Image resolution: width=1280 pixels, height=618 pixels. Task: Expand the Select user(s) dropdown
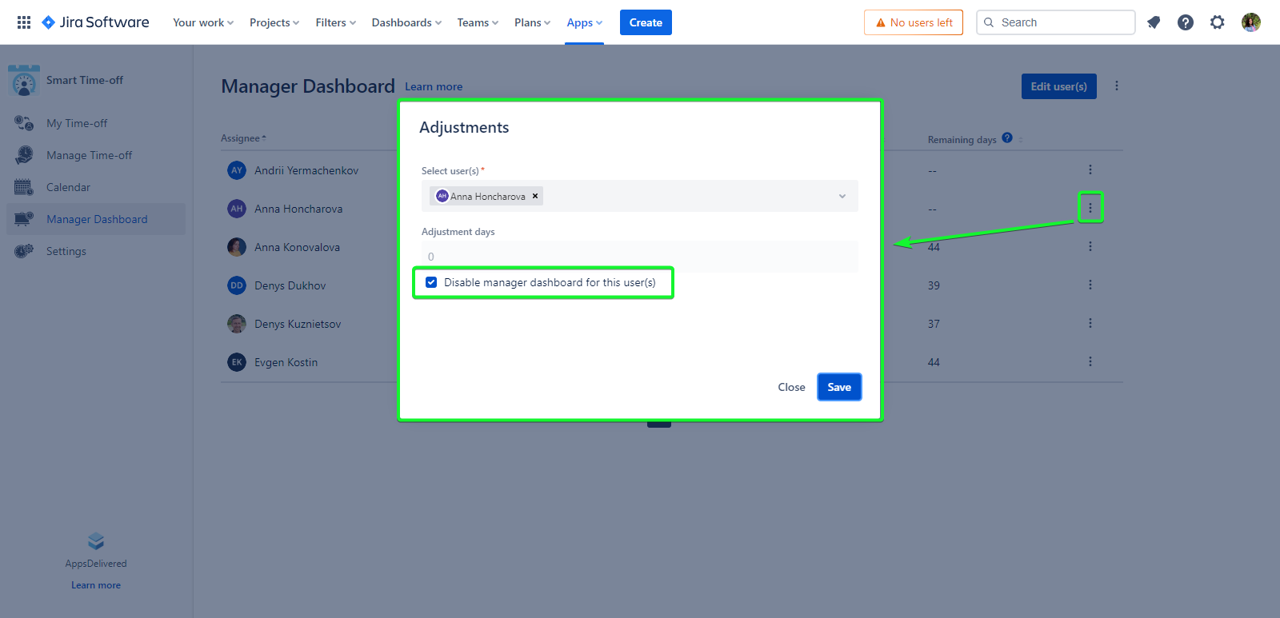tap(842, 196)
